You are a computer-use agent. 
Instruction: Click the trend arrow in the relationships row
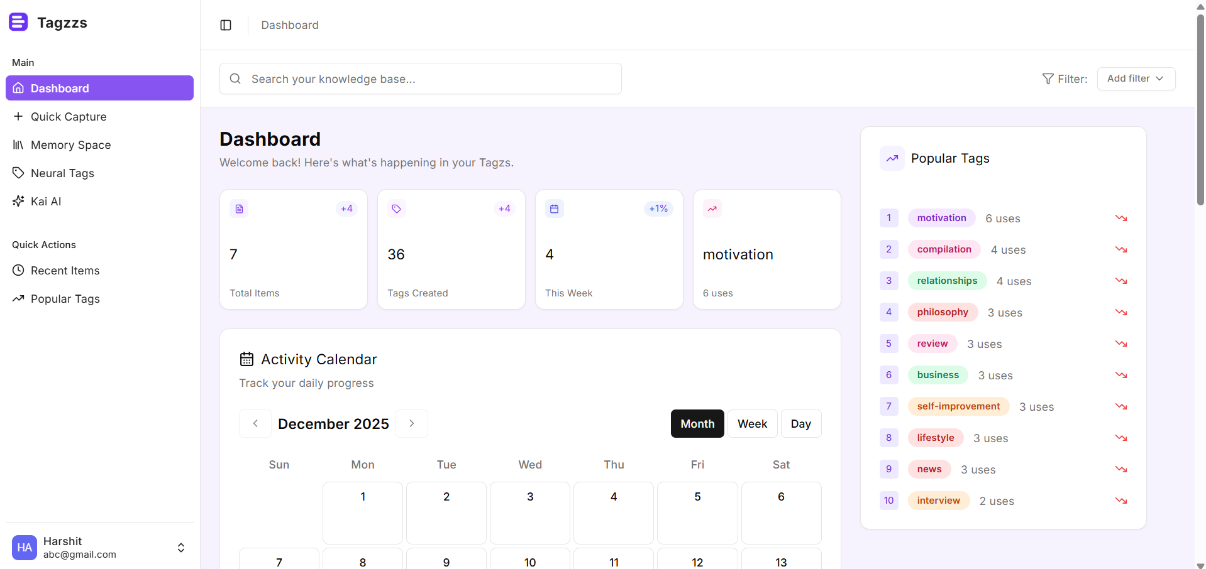click(x=1121, y=281)
